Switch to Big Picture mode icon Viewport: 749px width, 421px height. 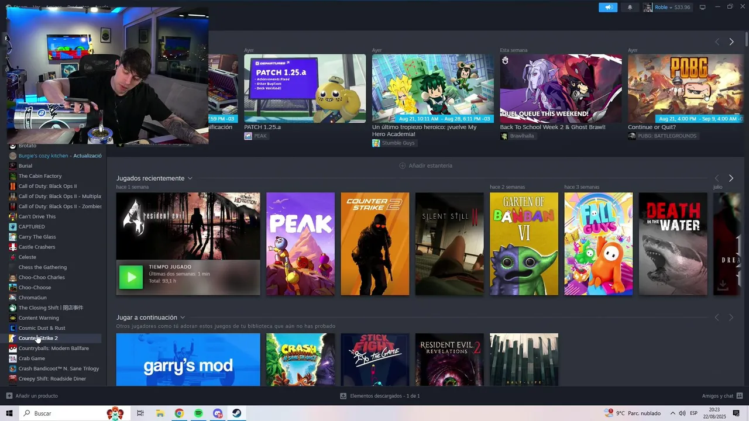pos(702,7)
